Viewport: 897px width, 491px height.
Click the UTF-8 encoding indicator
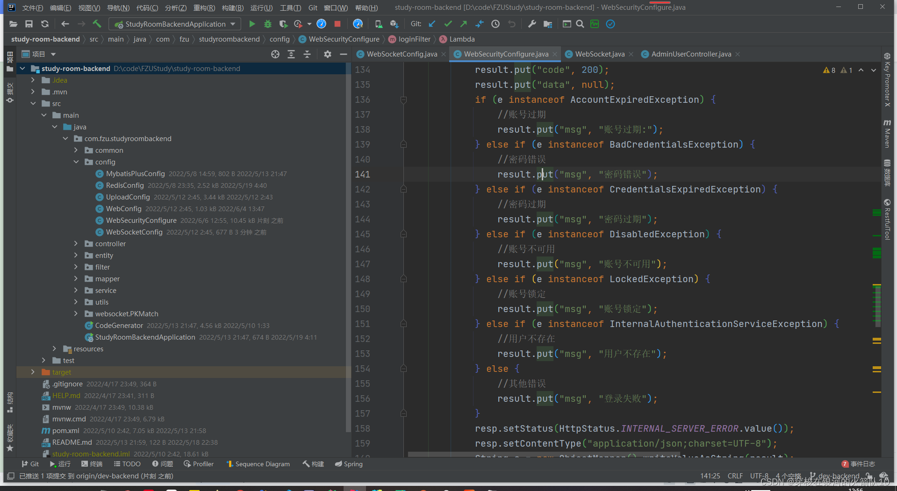pos(759,476)
